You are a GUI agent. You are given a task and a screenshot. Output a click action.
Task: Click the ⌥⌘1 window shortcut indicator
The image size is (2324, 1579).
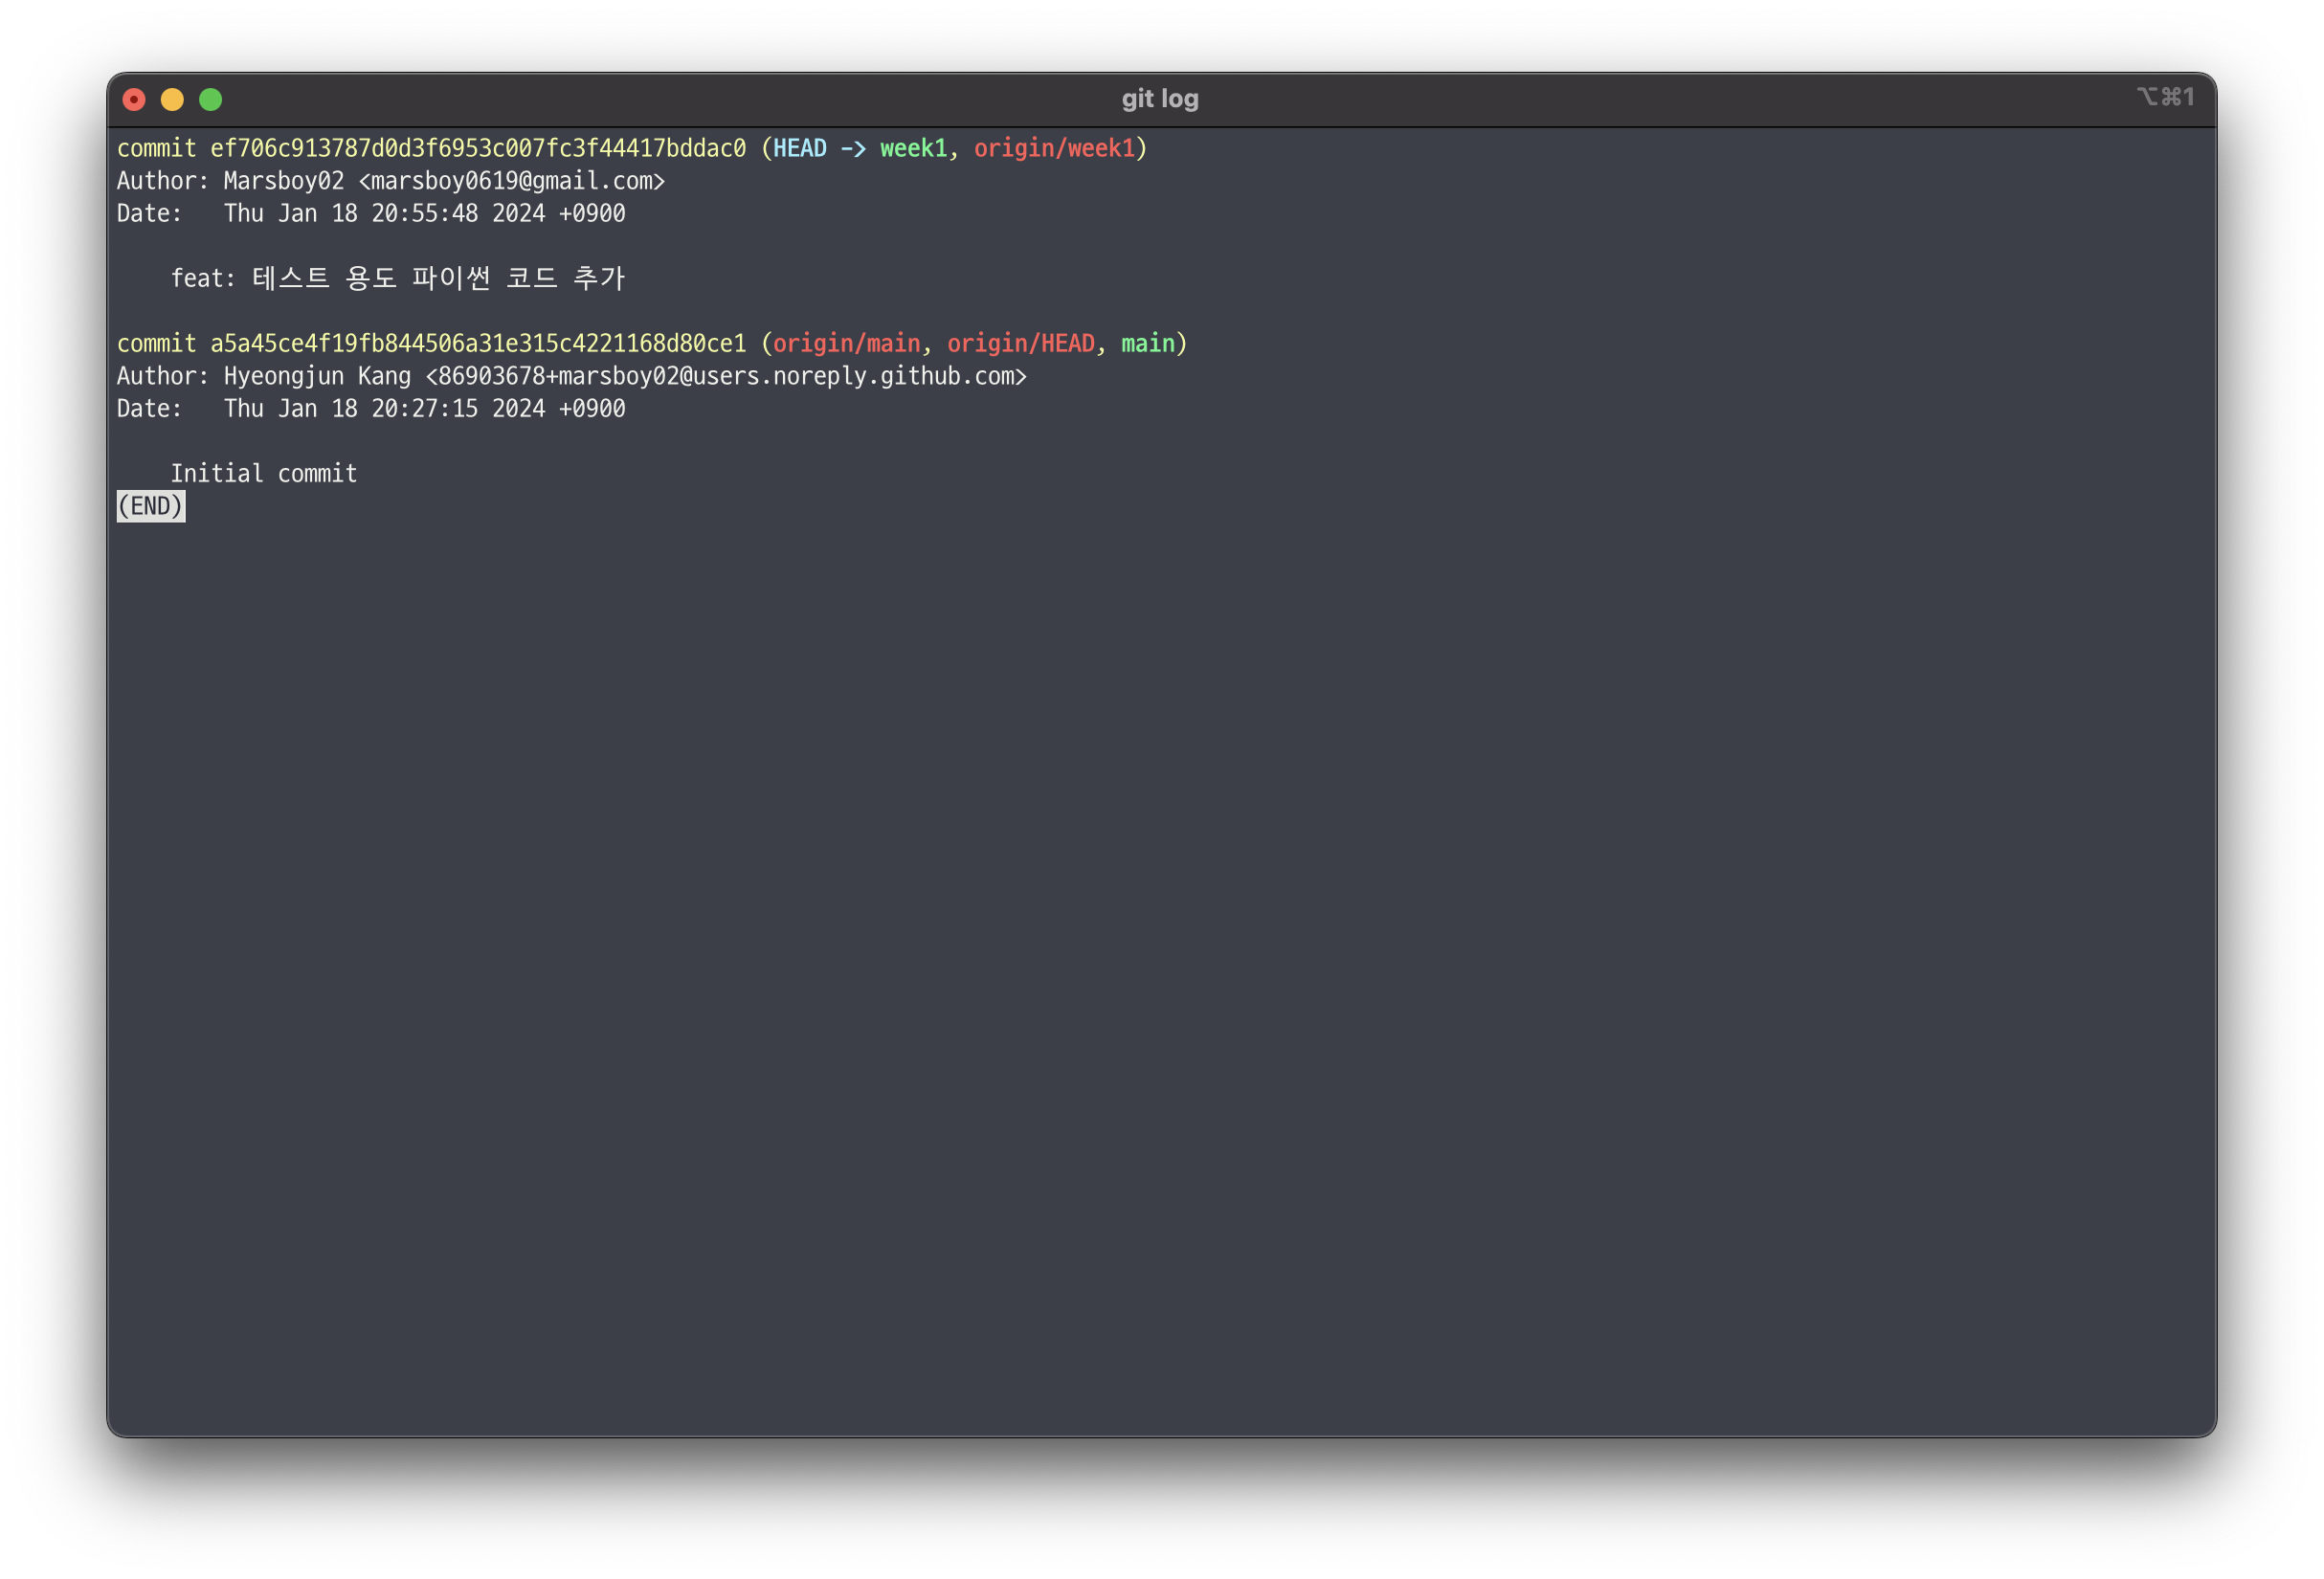pos(2166,97)
